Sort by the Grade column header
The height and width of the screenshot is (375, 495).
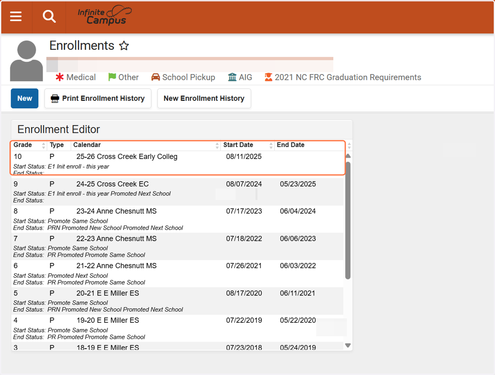tap(30, 145)
